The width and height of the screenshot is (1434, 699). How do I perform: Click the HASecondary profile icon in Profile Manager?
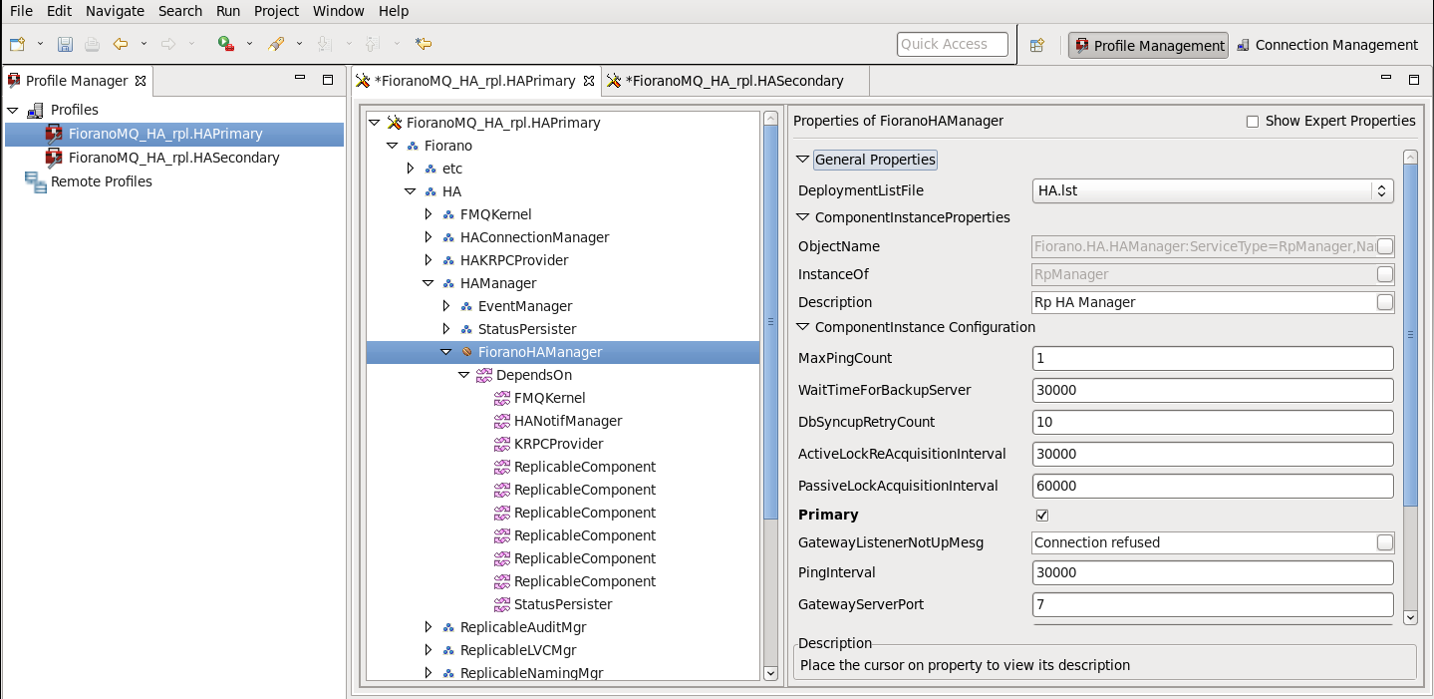pyautogui.click(x=54, y=158)
